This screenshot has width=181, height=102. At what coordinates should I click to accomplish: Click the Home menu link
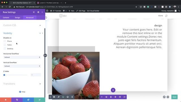pyautogui.click(x=160, y=16)
